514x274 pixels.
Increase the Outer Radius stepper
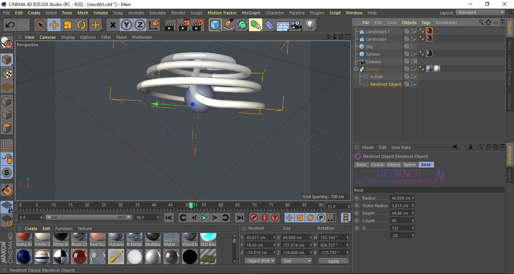413,204
